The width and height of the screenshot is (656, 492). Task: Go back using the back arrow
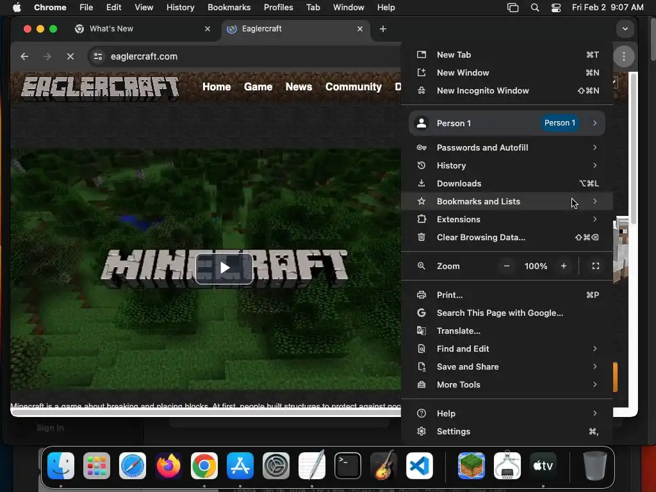point(25,56)
